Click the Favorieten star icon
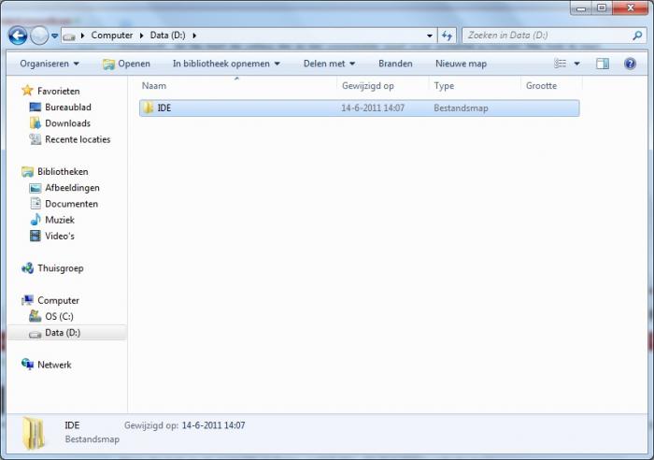Screen dimensions: 654x460 [27, 90]
